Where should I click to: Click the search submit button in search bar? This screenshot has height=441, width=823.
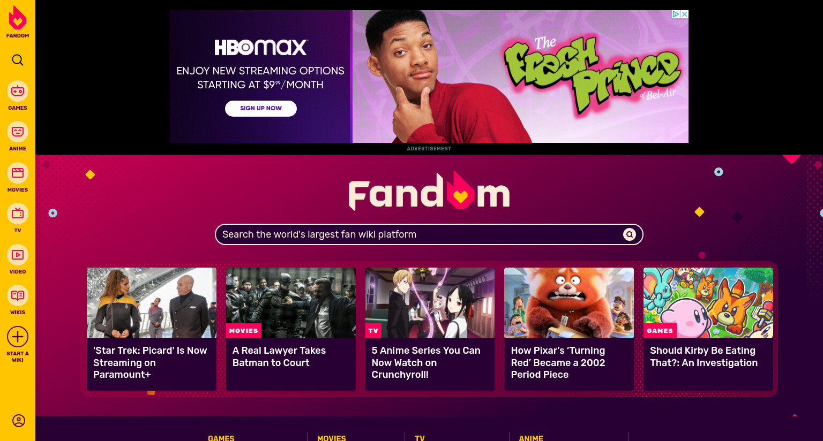630,234
